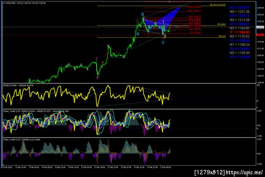The height and width of the screenshot is (177, 265).
Task: Select the M2 = 1176.52 pivot level label
Action: click(x=239, y=36)
